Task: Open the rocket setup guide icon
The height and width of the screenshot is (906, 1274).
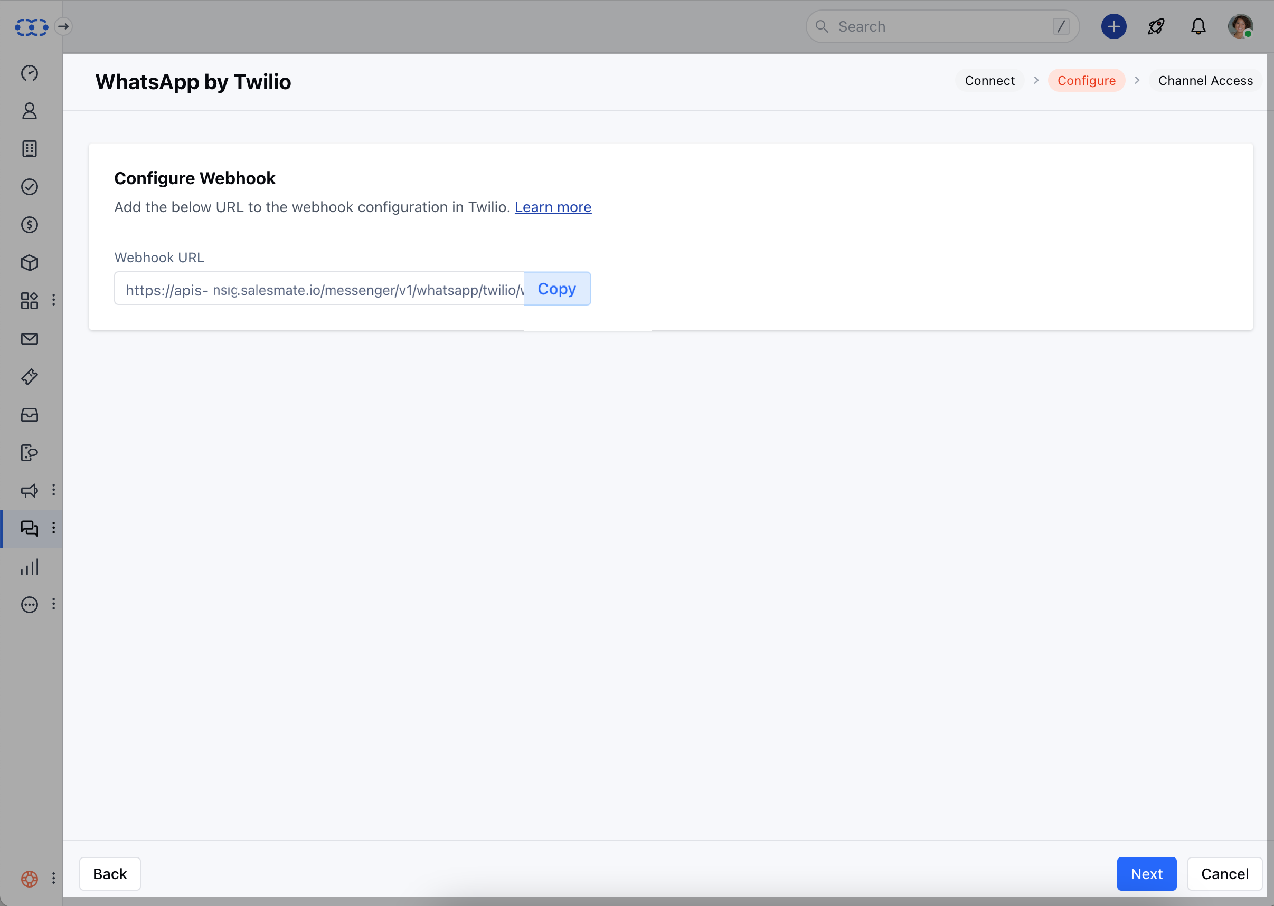Action: point(1156,26)
